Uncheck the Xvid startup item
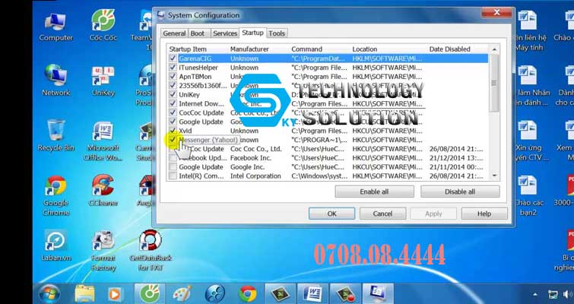Image resolution: width=574 pixels, height=304 pixels. (173, 131)
